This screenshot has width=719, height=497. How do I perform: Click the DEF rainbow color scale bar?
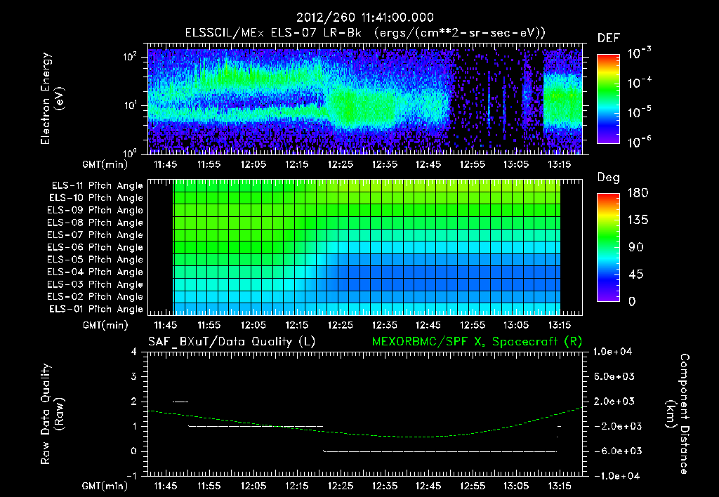(x=609, y=99)
